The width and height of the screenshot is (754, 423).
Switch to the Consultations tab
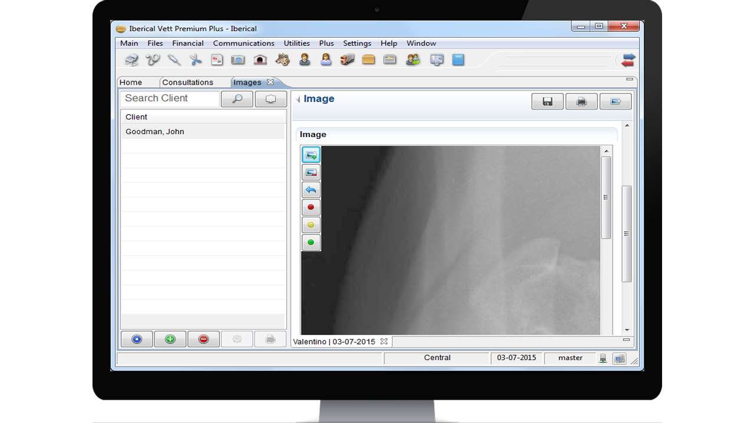pos(187,82)
